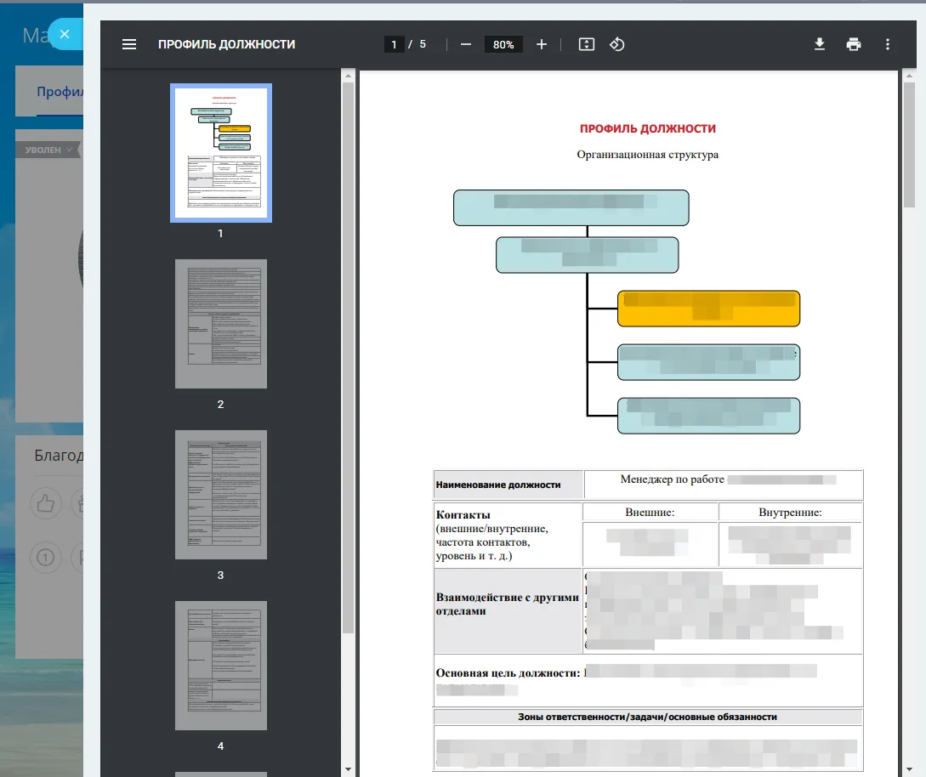Select page 1 thumbnail
926x777 pixels.
click(221, 153)
